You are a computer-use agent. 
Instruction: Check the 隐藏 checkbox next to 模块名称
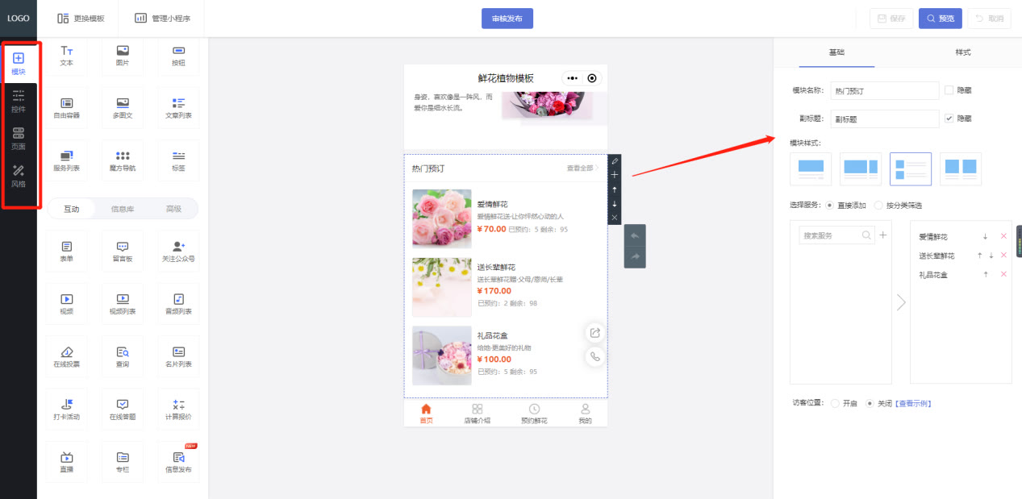949,89
